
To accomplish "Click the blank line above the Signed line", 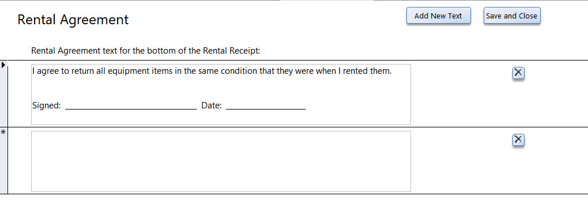I will pos(221,88).
